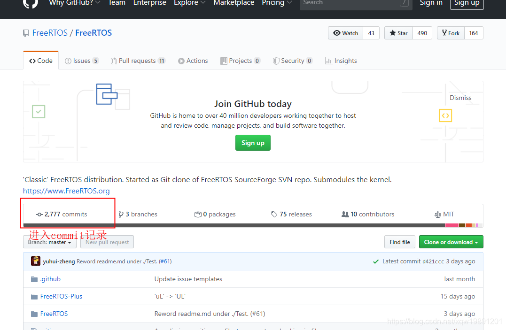Viewport: 506px width, 330px height.
Task: Select the Code tab
Action: [x=41, y=61]
